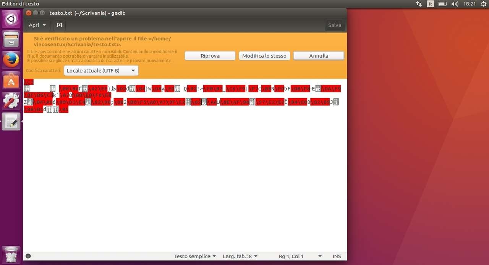Click the Annulla button
Viewport: 489px width, 265px height.
point(319,56)
